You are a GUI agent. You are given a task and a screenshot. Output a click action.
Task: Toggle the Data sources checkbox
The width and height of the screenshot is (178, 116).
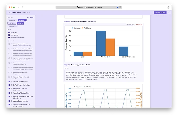pyautogui.click(x=9, y=35)
